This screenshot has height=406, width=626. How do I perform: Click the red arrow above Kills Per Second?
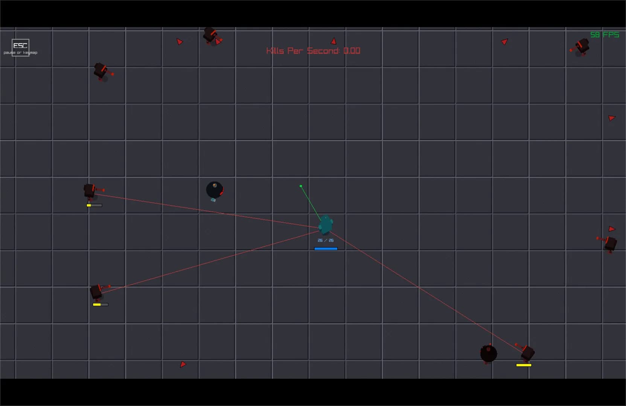pos(334,41)
